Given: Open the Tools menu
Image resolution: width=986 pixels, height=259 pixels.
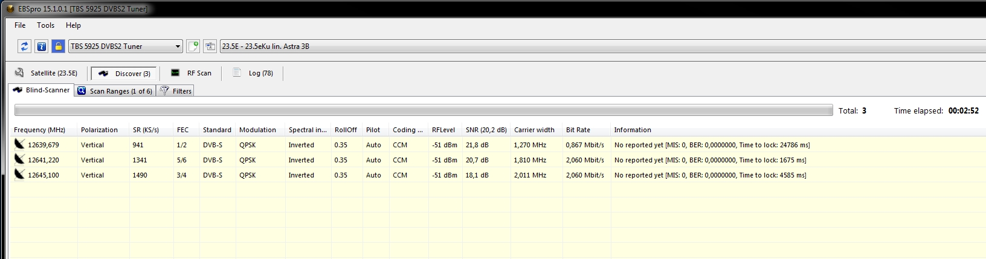Looking at the screenshot, I should pos(45,25).
